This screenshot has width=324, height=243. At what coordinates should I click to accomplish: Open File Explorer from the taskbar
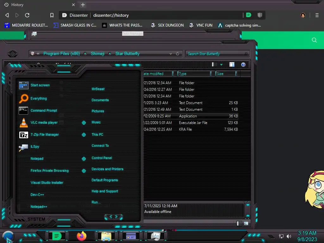coord(106,236)
